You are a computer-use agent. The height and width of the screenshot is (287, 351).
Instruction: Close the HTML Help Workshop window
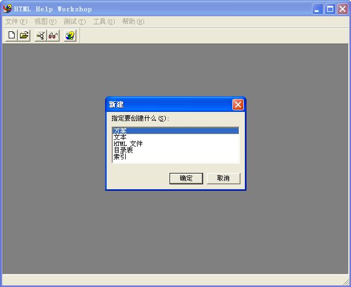tap(343, 9)
